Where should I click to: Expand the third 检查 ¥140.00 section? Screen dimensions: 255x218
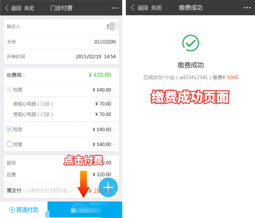click(114, 145)
